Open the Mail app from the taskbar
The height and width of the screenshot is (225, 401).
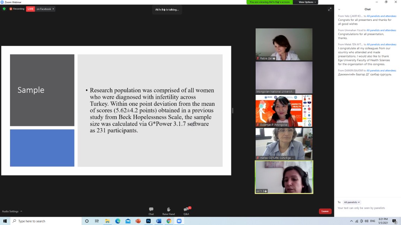pos(128,221)
